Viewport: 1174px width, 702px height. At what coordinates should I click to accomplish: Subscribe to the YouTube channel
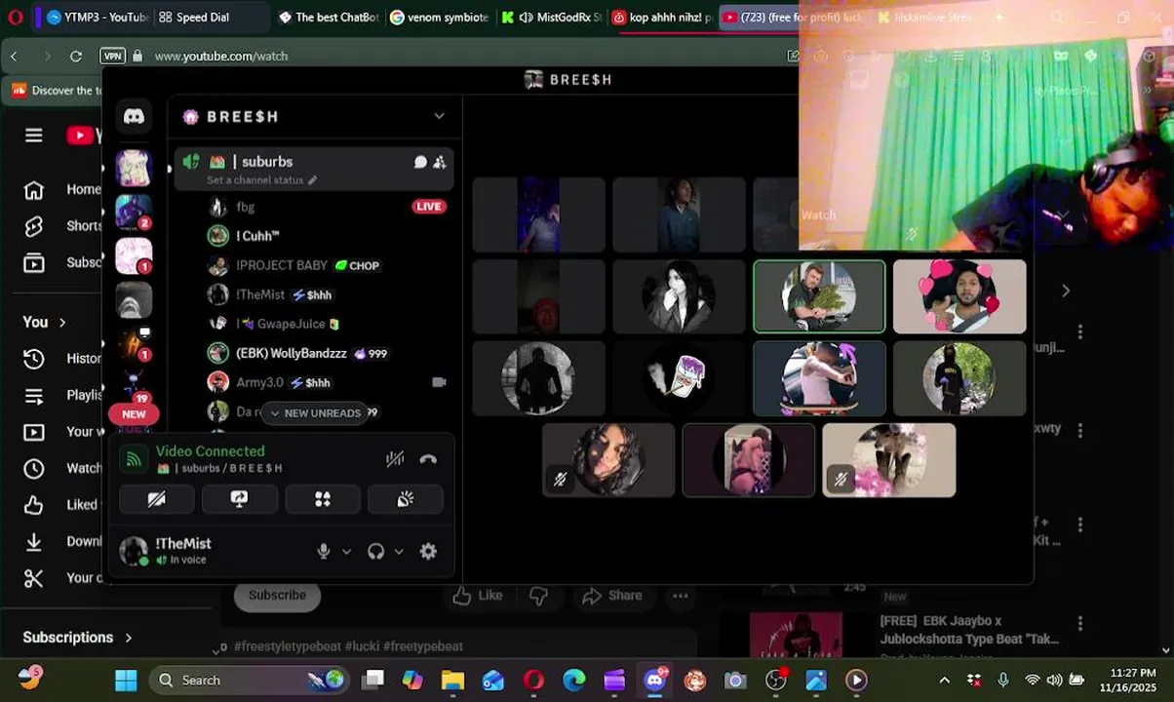(277, 596)
